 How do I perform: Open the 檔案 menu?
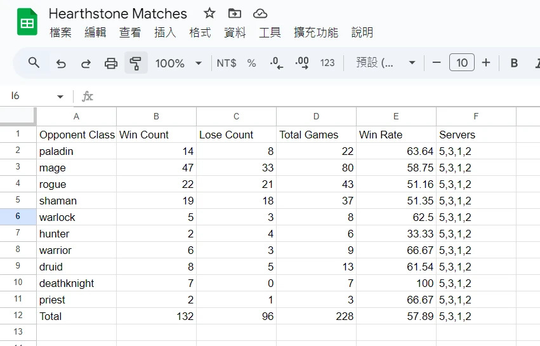click(61, 32)
